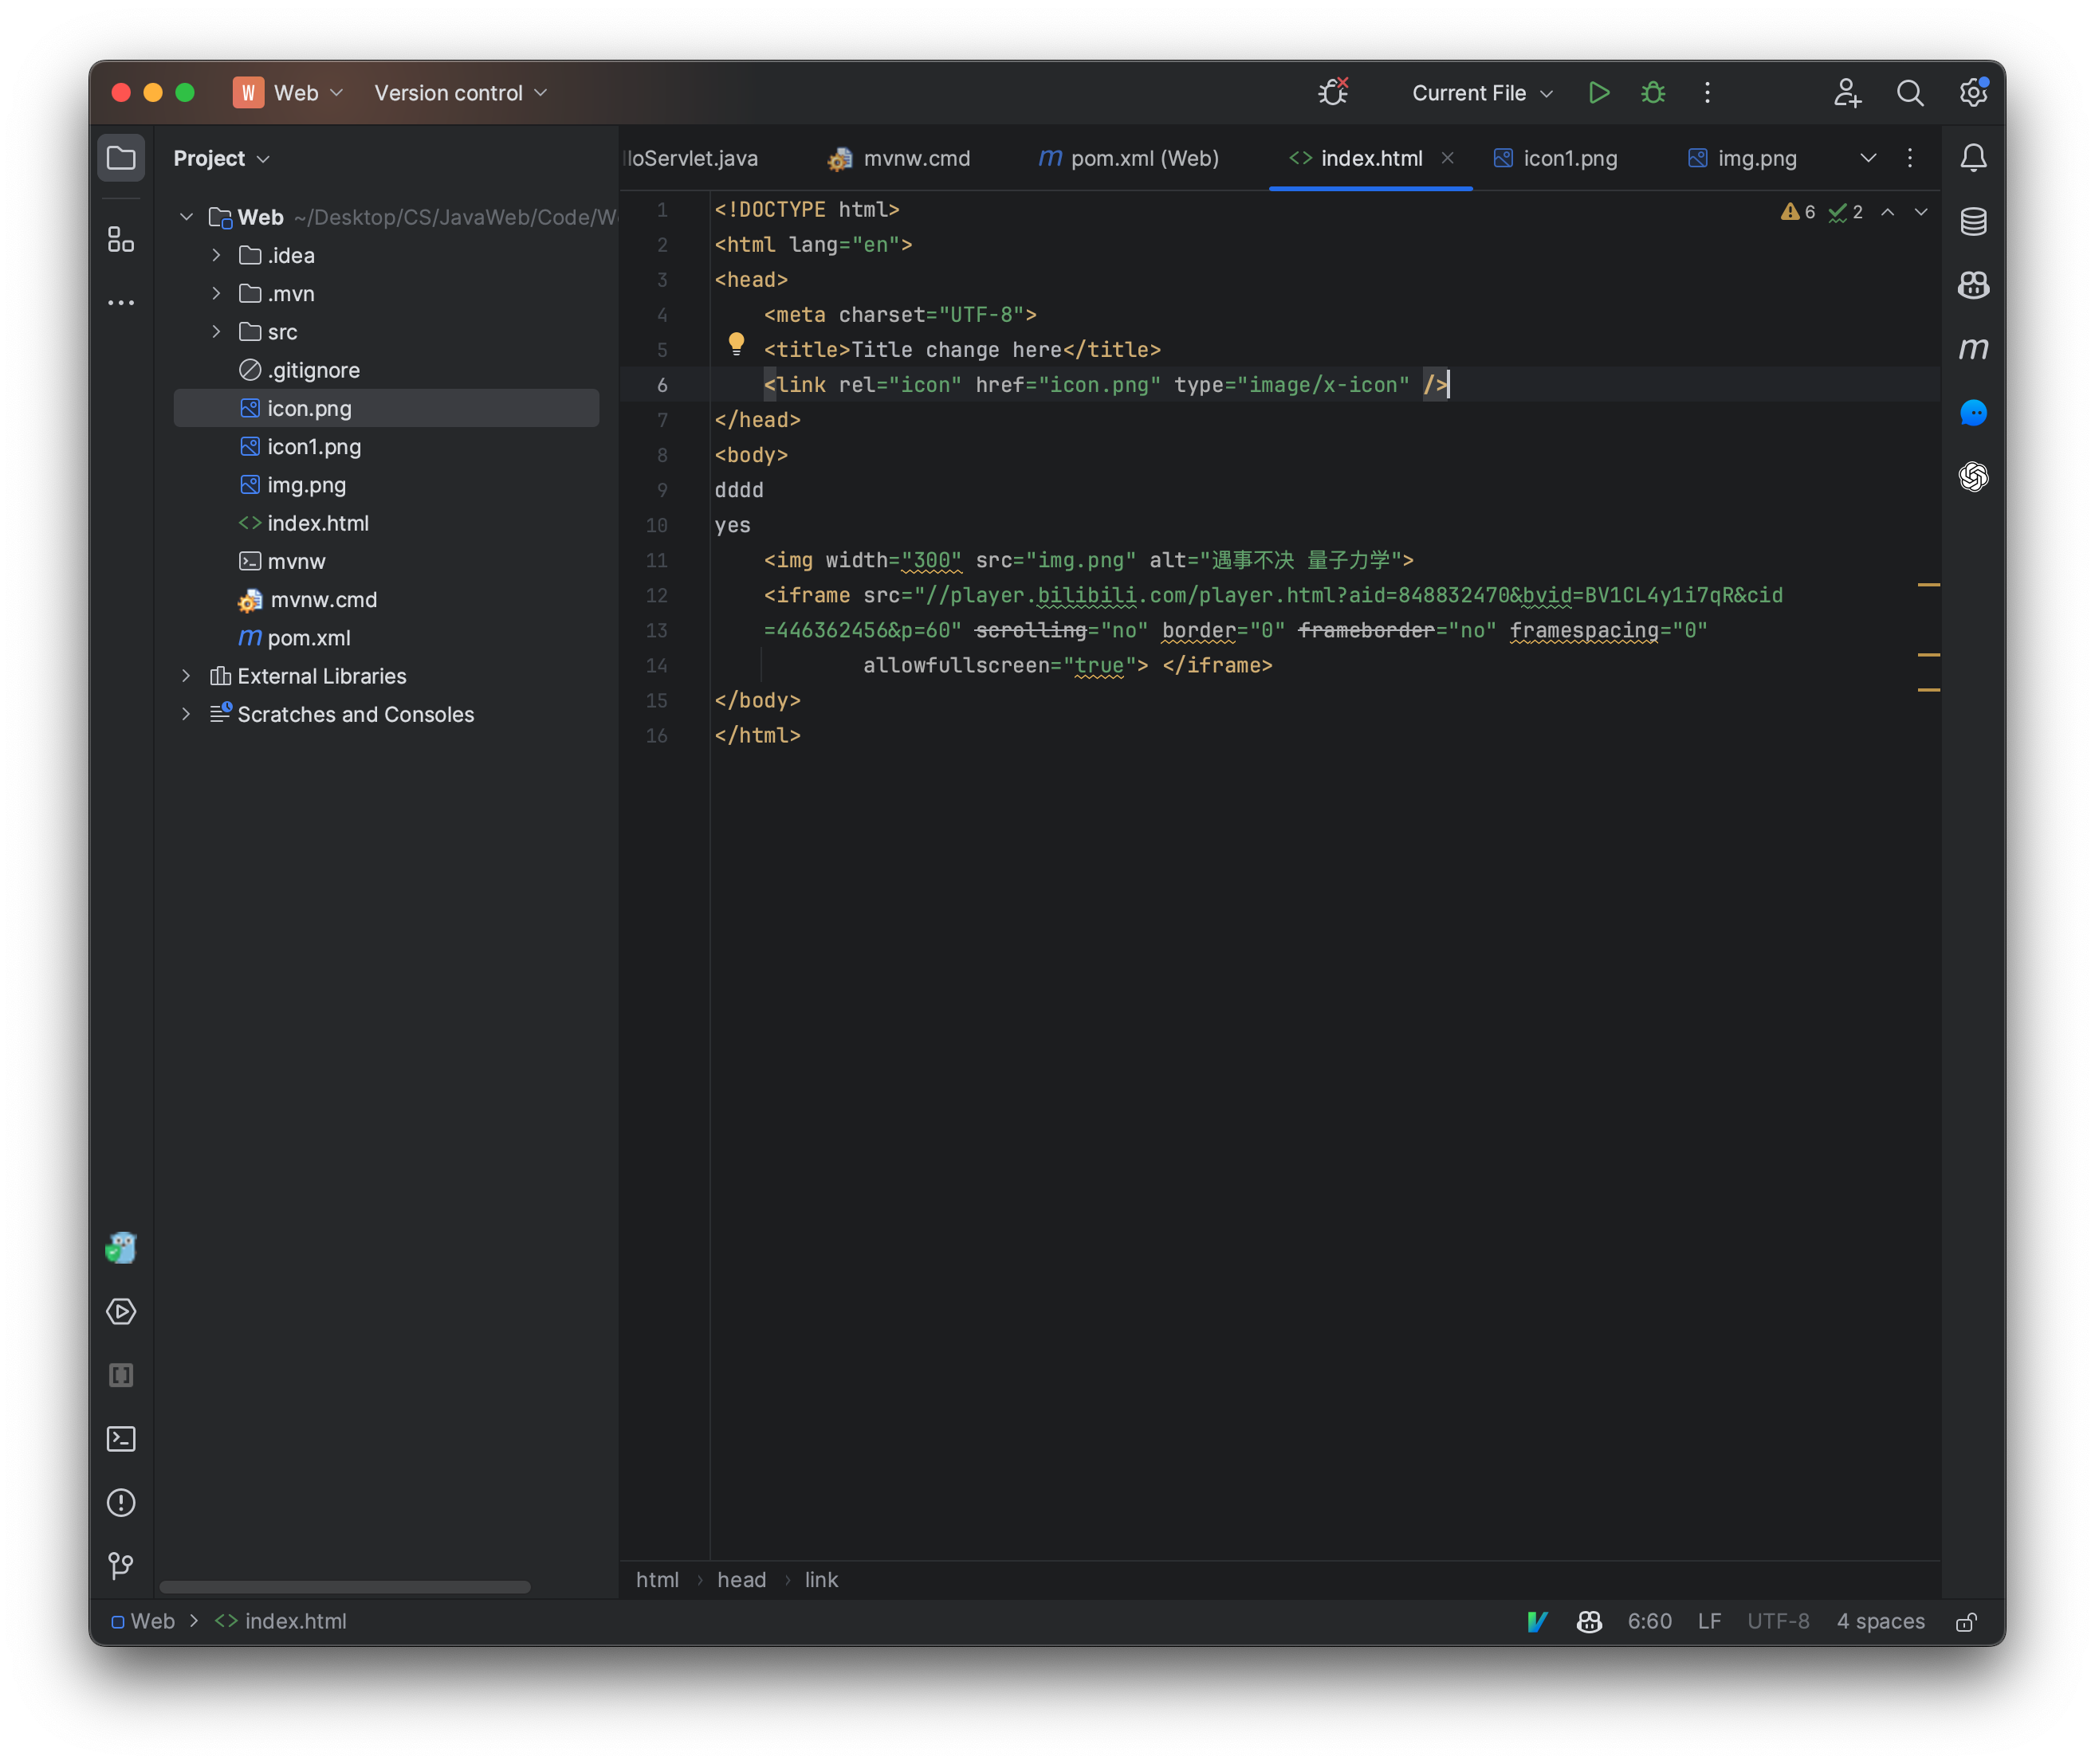Switch to the HelloServlet.java tab
Image resolution: width=2095 pixels, height=1764 pixels.
tap(690, 158)
